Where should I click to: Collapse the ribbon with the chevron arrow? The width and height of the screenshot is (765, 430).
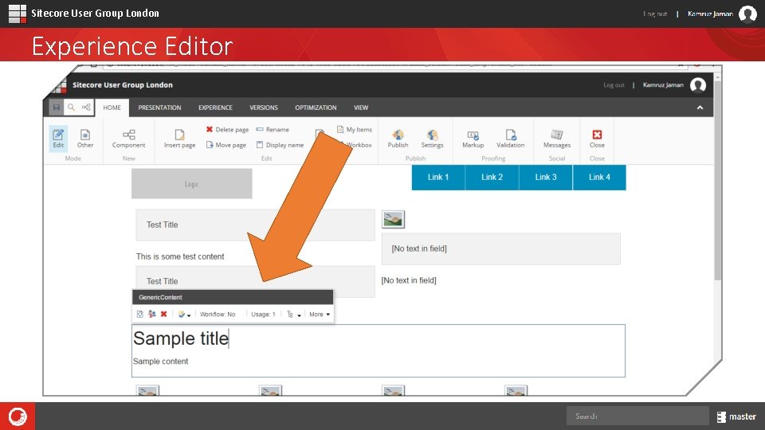click(x=700, y=107)
